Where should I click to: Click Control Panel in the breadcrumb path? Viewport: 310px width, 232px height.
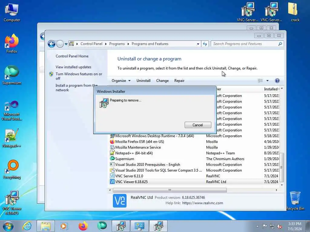pos(91,44)
